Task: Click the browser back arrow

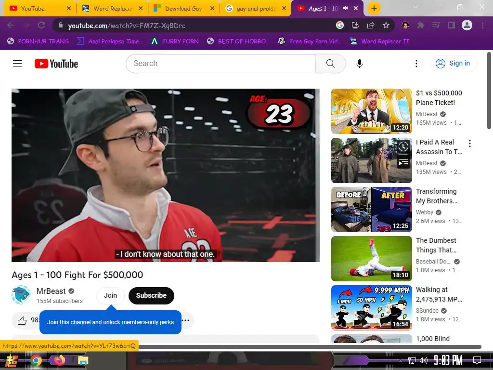Action: (x=11, y=25)
